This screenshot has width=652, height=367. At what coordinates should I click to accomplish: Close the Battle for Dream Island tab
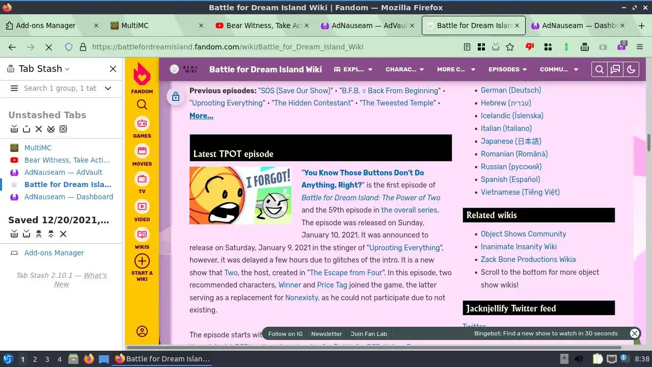pyautogui.click(x=517, y=25)
